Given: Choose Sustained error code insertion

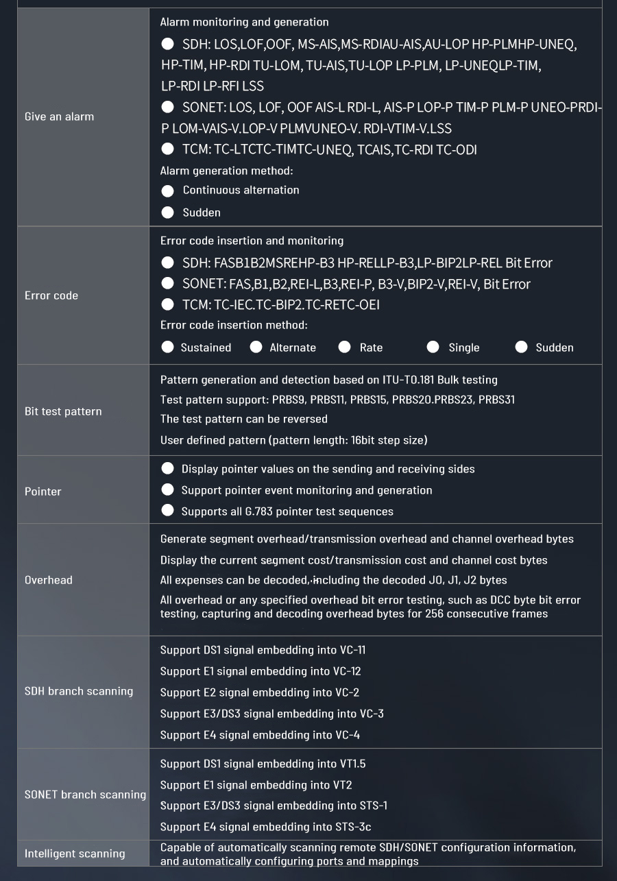Looking at the screenshot, I should coord(167,347).
